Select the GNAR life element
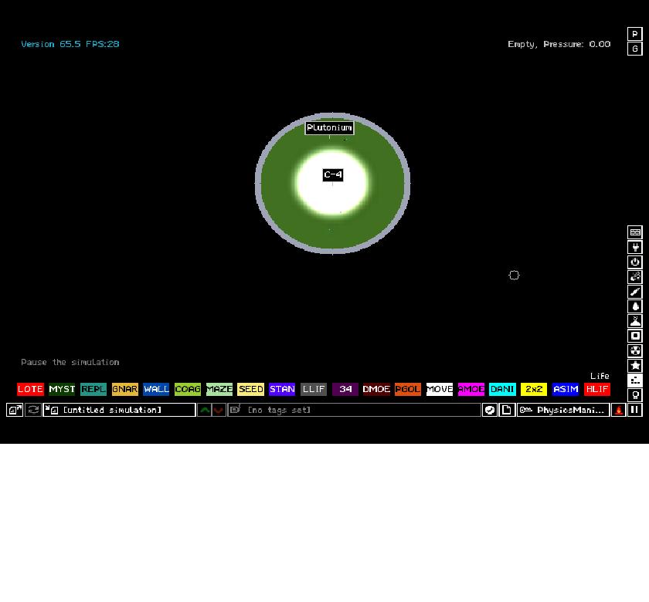Screen dimensions: 649x602 pyautogui.click(x=124, y=389)
